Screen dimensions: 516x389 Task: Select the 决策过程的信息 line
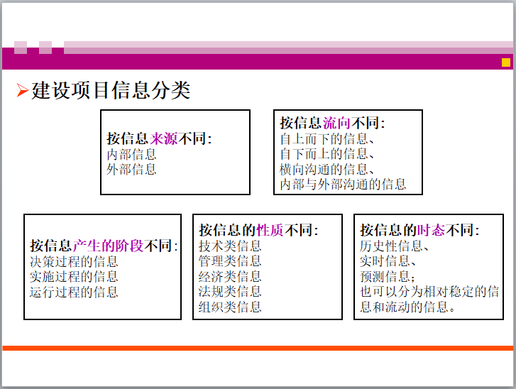74,262
